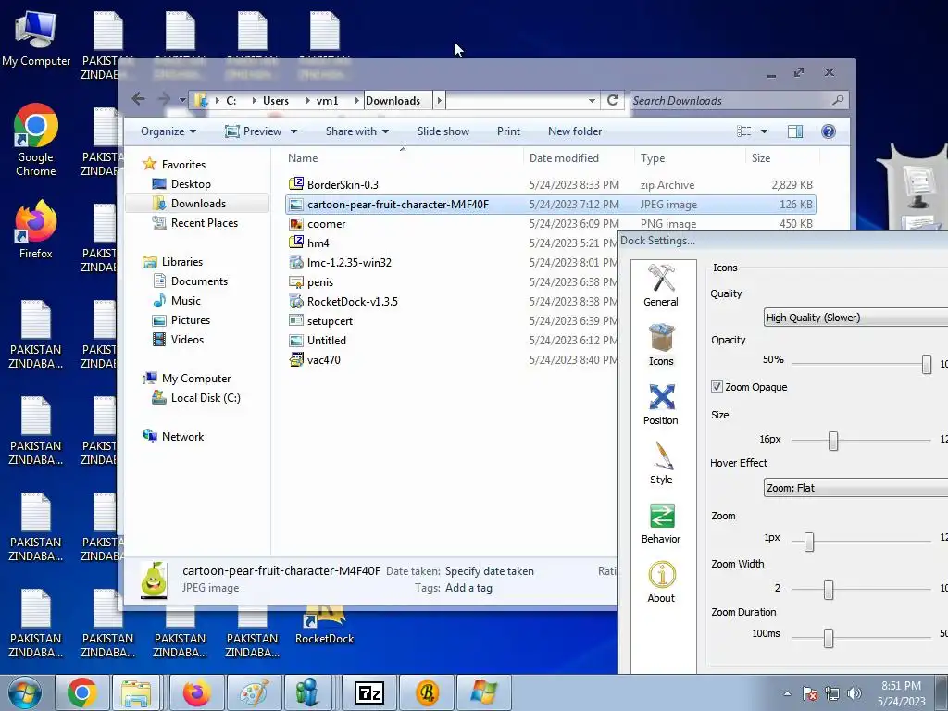This screenshot has height=711, width=948.
Task: Open Firefox desktop shortcut
Action: (x=35, y=230)
